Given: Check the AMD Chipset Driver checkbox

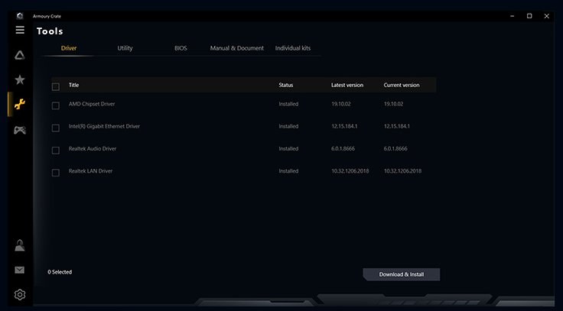Looking at the screenshot, I should coord(55,105).
